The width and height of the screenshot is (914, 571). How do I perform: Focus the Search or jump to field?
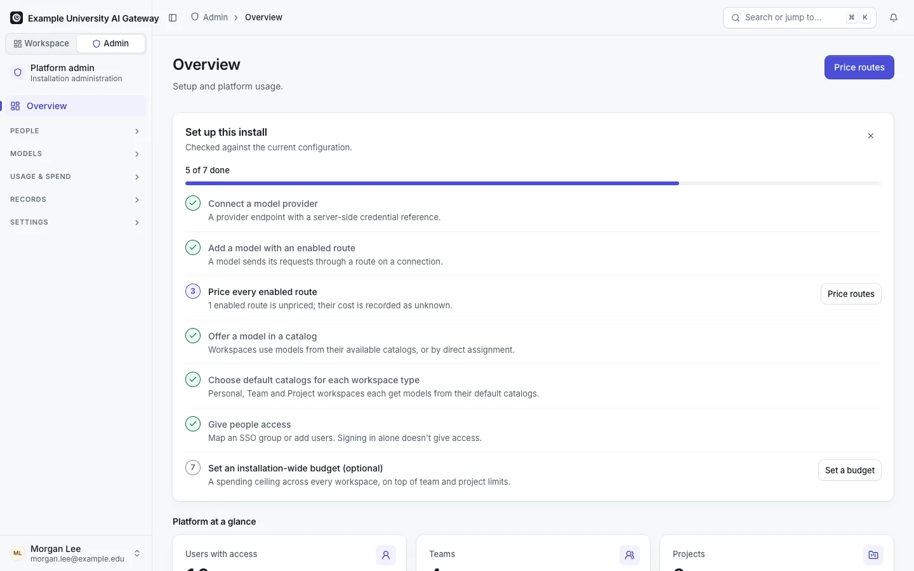click(800, 18)
